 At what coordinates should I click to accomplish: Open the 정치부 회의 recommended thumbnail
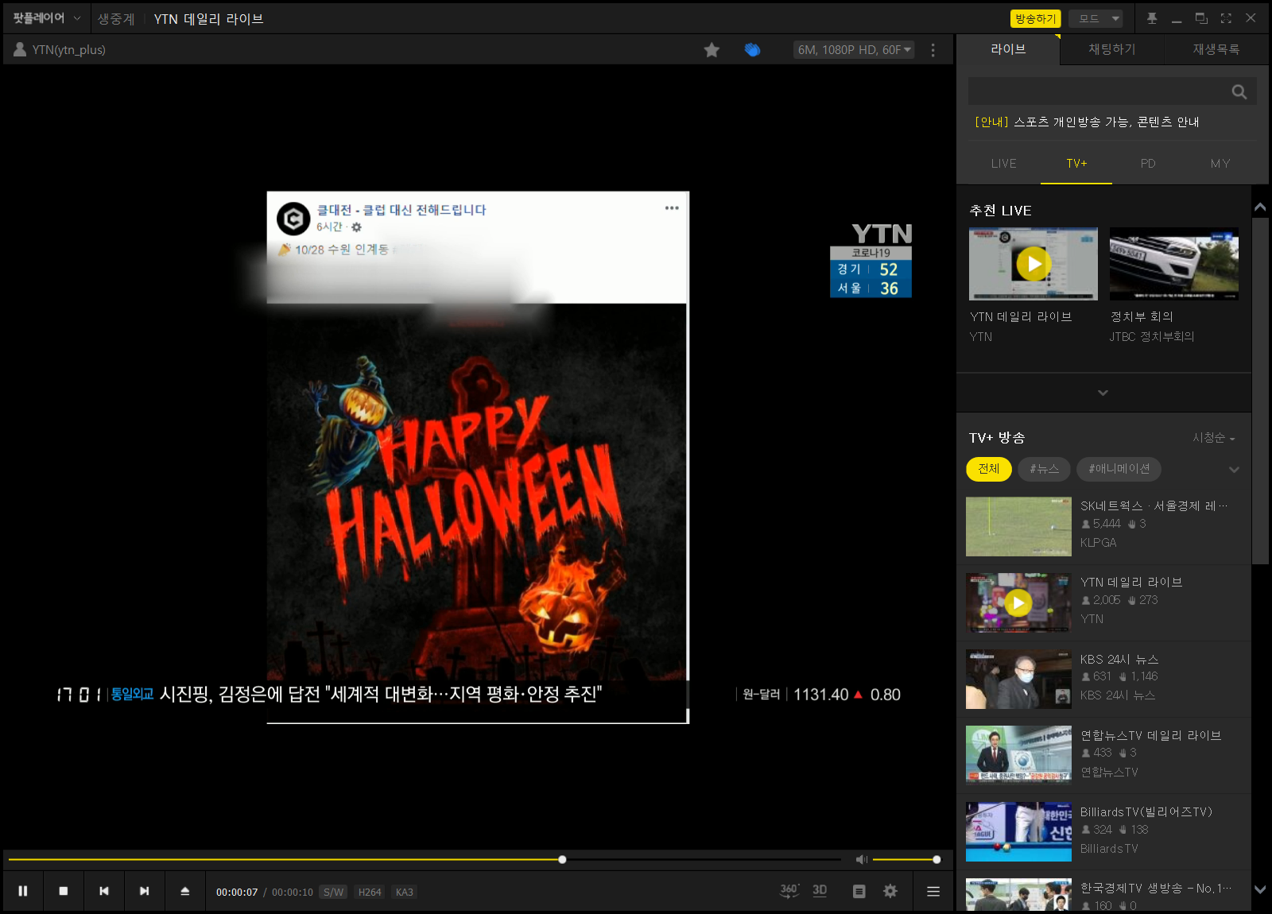coord(1174,264)
